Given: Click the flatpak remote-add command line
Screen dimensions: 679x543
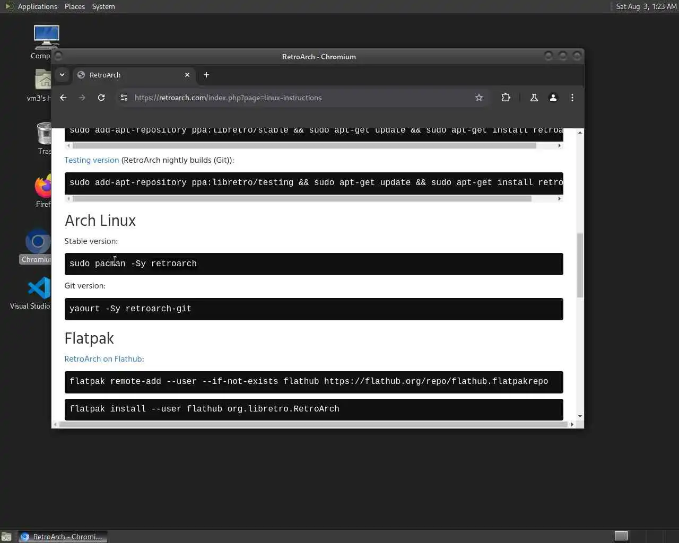Looking at the screenshot, I should click(x=309, y=381).
